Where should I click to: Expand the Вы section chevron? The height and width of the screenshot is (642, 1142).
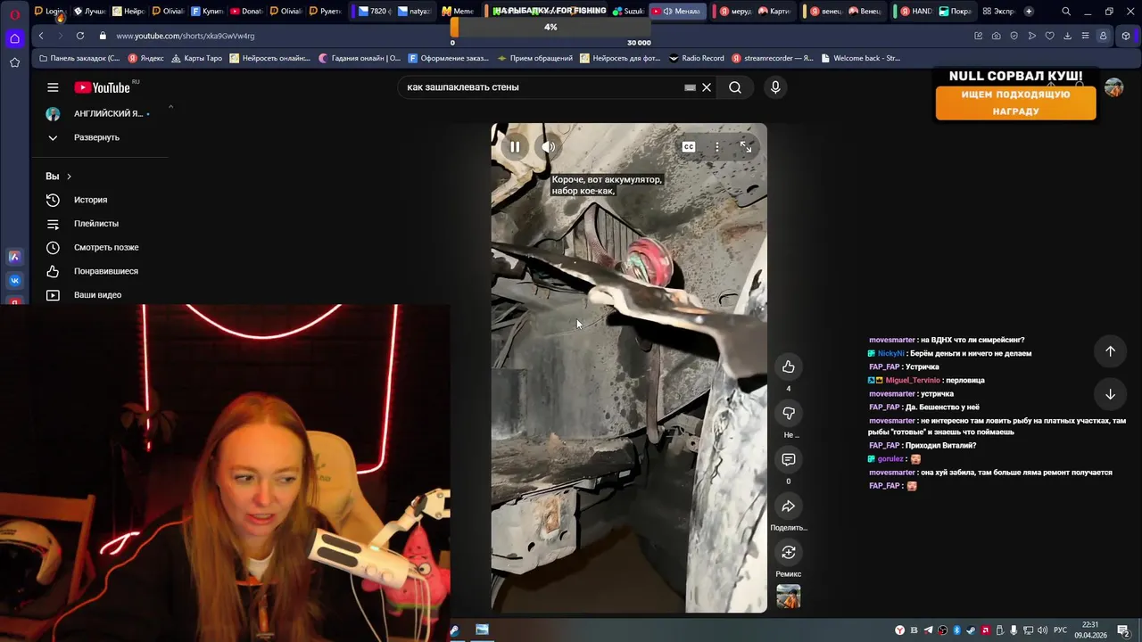point(69,177)
